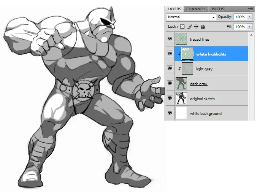Click the 'Opacity:' label

(x=225, y=17)
